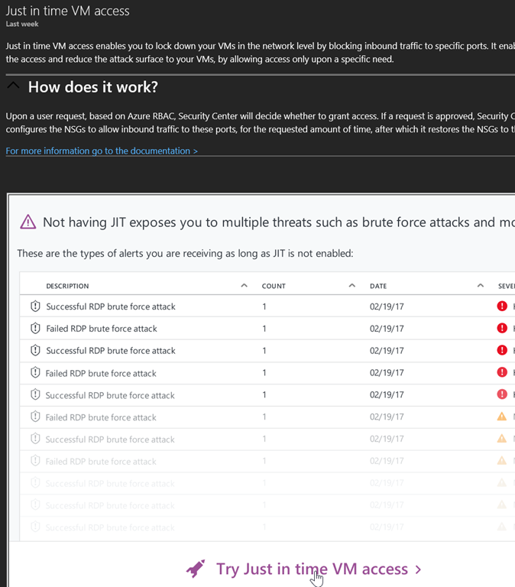Collapse the How does it work section

pyautogui.click(x=13, y=86)
